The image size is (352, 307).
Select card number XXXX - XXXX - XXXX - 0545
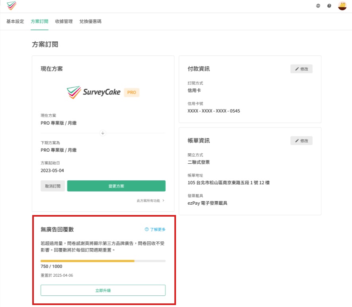[214, 111]
